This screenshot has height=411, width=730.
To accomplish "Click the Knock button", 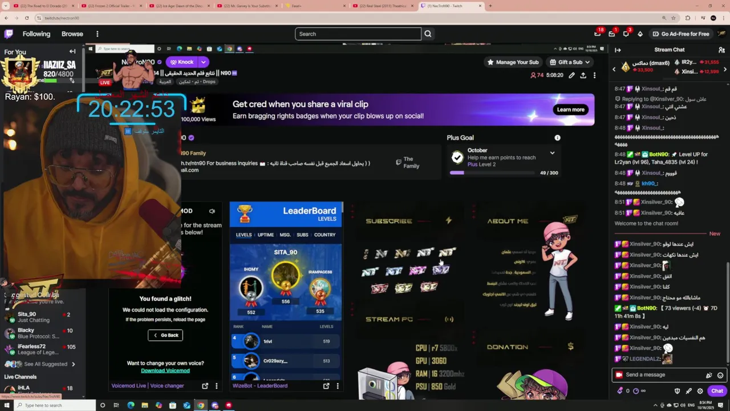I will point(181,62).
